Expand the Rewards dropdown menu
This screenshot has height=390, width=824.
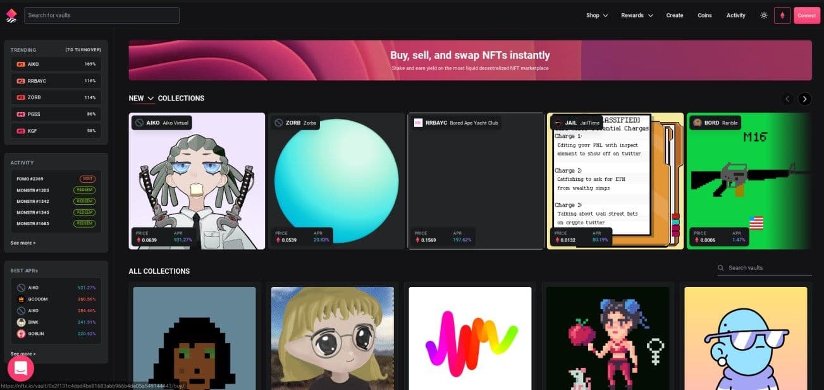pos(636,15)
